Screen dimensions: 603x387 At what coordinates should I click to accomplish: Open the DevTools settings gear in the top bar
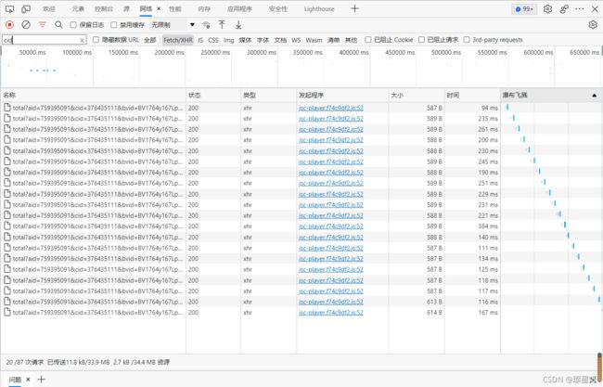(x=547, y=9)
